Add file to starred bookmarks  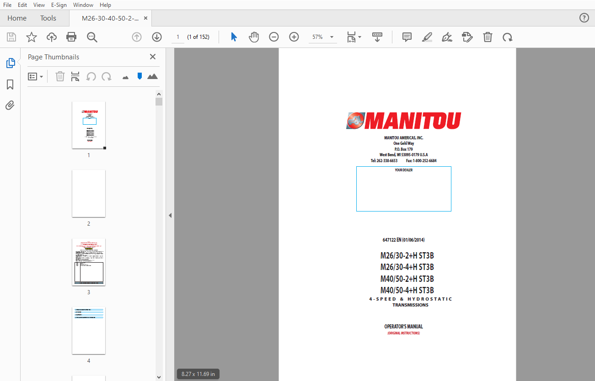[32, 37]
